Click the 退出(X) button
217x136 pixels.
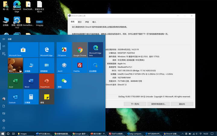tap(182, 104)
